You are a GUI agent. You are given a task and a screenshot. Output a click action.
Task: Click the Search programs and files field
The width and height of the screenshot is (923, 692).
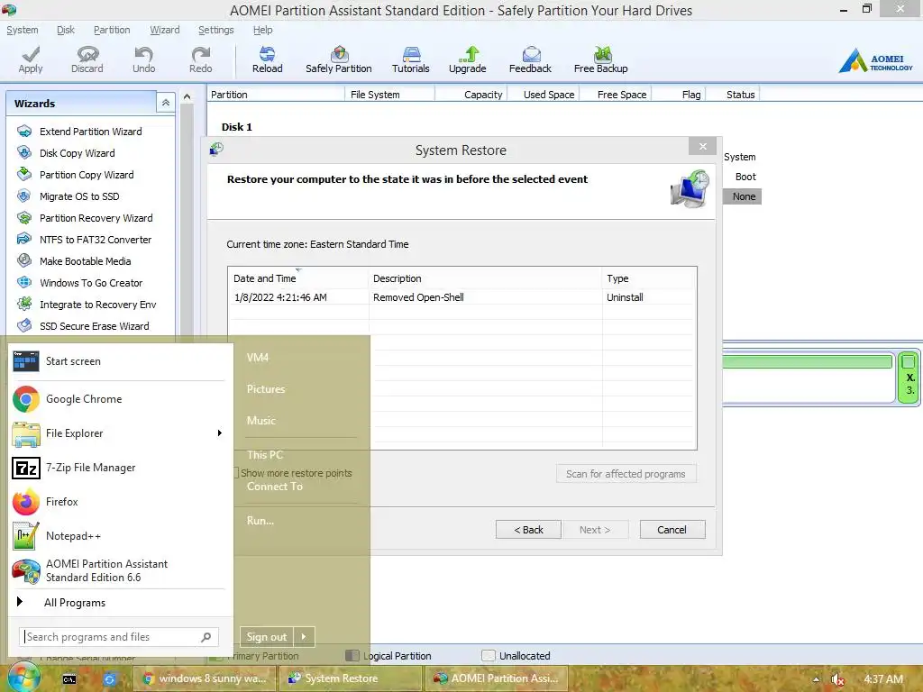click(119, 637)
